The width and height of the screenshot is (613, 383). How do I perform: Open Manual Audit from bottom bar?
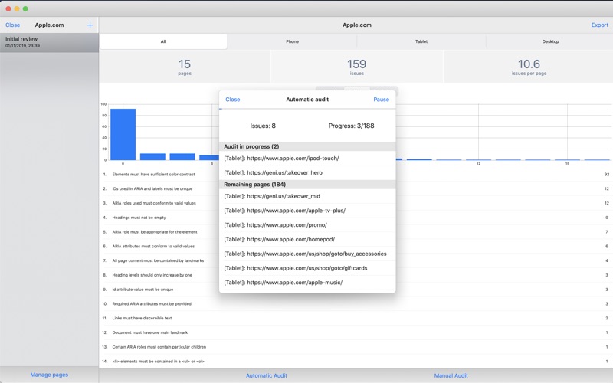click(451, 375)
